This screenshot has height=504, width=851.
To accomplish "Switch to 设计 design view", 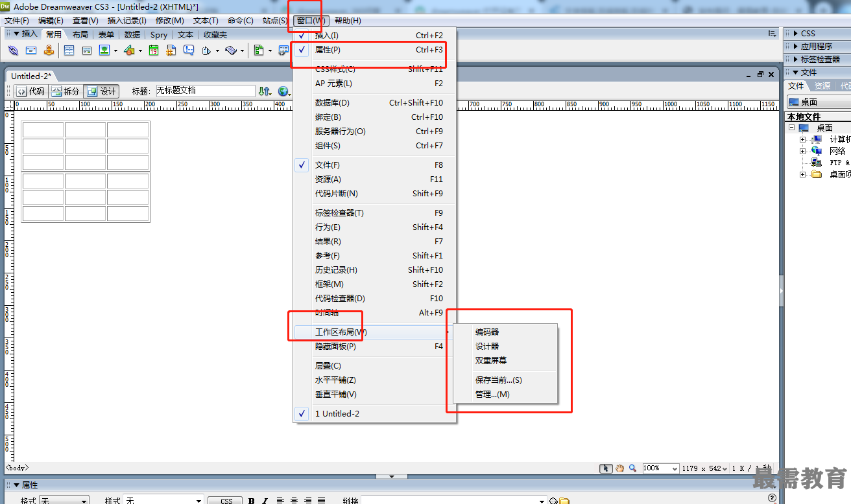I will 101,91.
